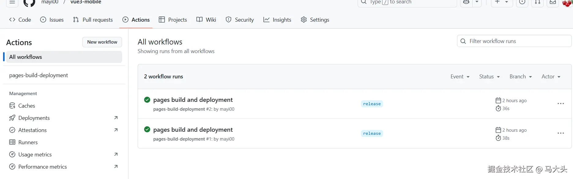Expand the Event filter dropdown

point(460,77)
